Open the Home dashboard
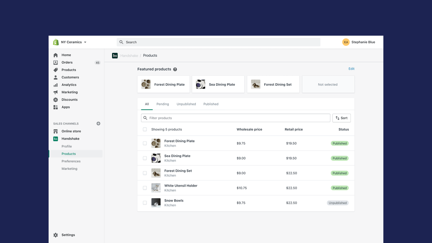 click(66, 55)
